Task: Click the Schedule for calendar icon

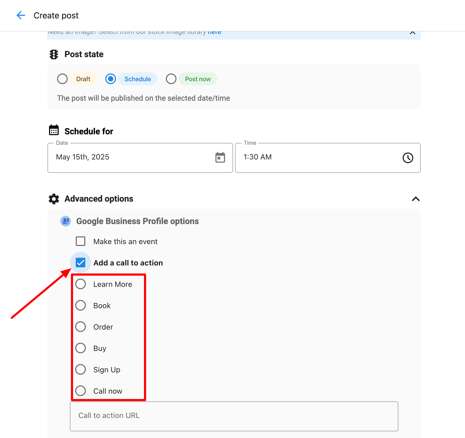Action: coord(54,130)
